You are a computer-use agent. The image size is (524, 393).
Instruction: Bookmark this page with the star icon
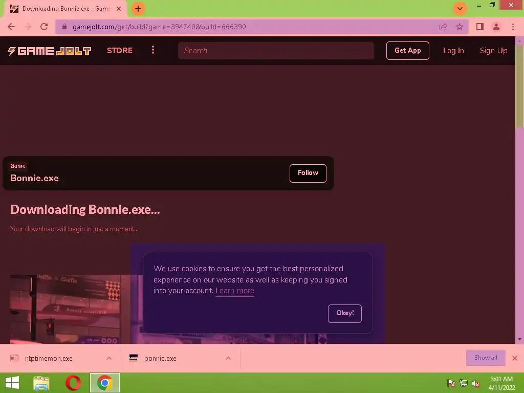(460, 27)
